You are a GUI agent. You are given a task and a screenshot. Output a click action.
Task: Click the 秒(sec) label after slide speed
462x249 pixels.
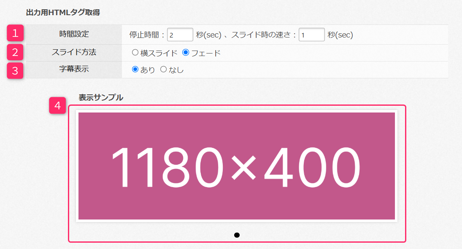coord(340,34)
